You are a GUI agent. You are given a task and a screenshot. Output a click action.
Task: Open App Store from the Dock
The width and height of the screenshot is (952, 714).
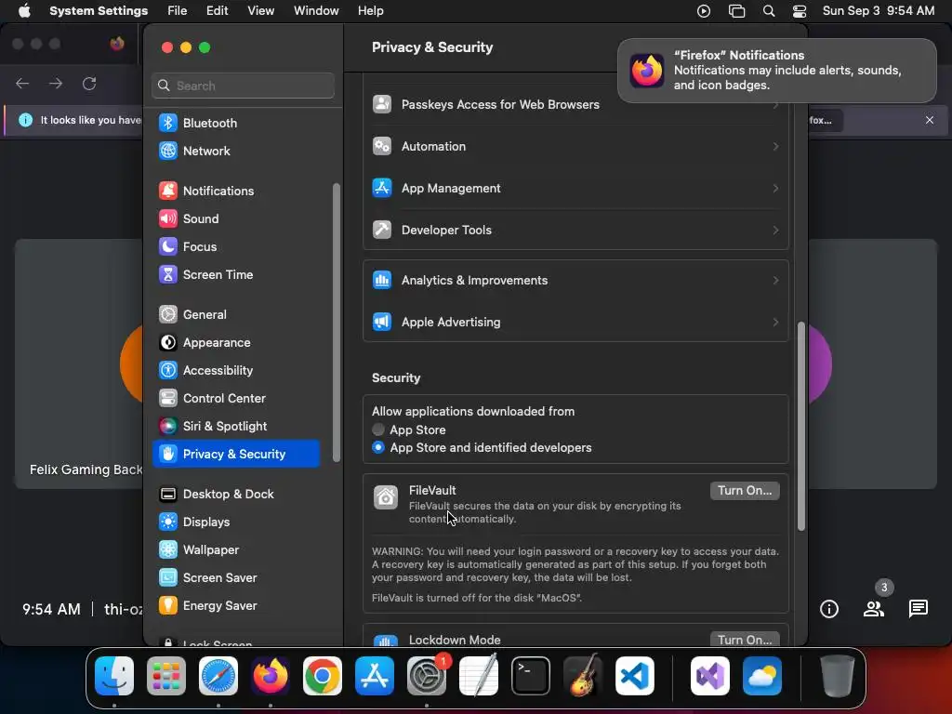[375, 676]
